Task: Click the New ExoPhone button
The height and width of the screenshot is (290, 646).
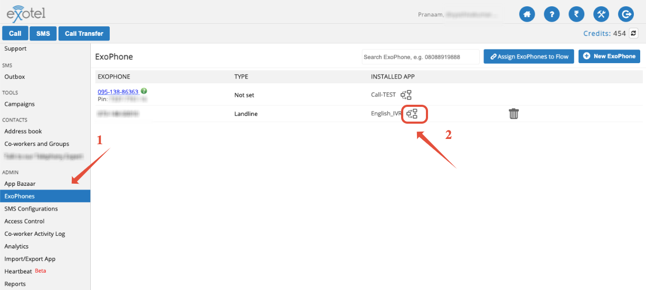Action: tap(609, 56)
